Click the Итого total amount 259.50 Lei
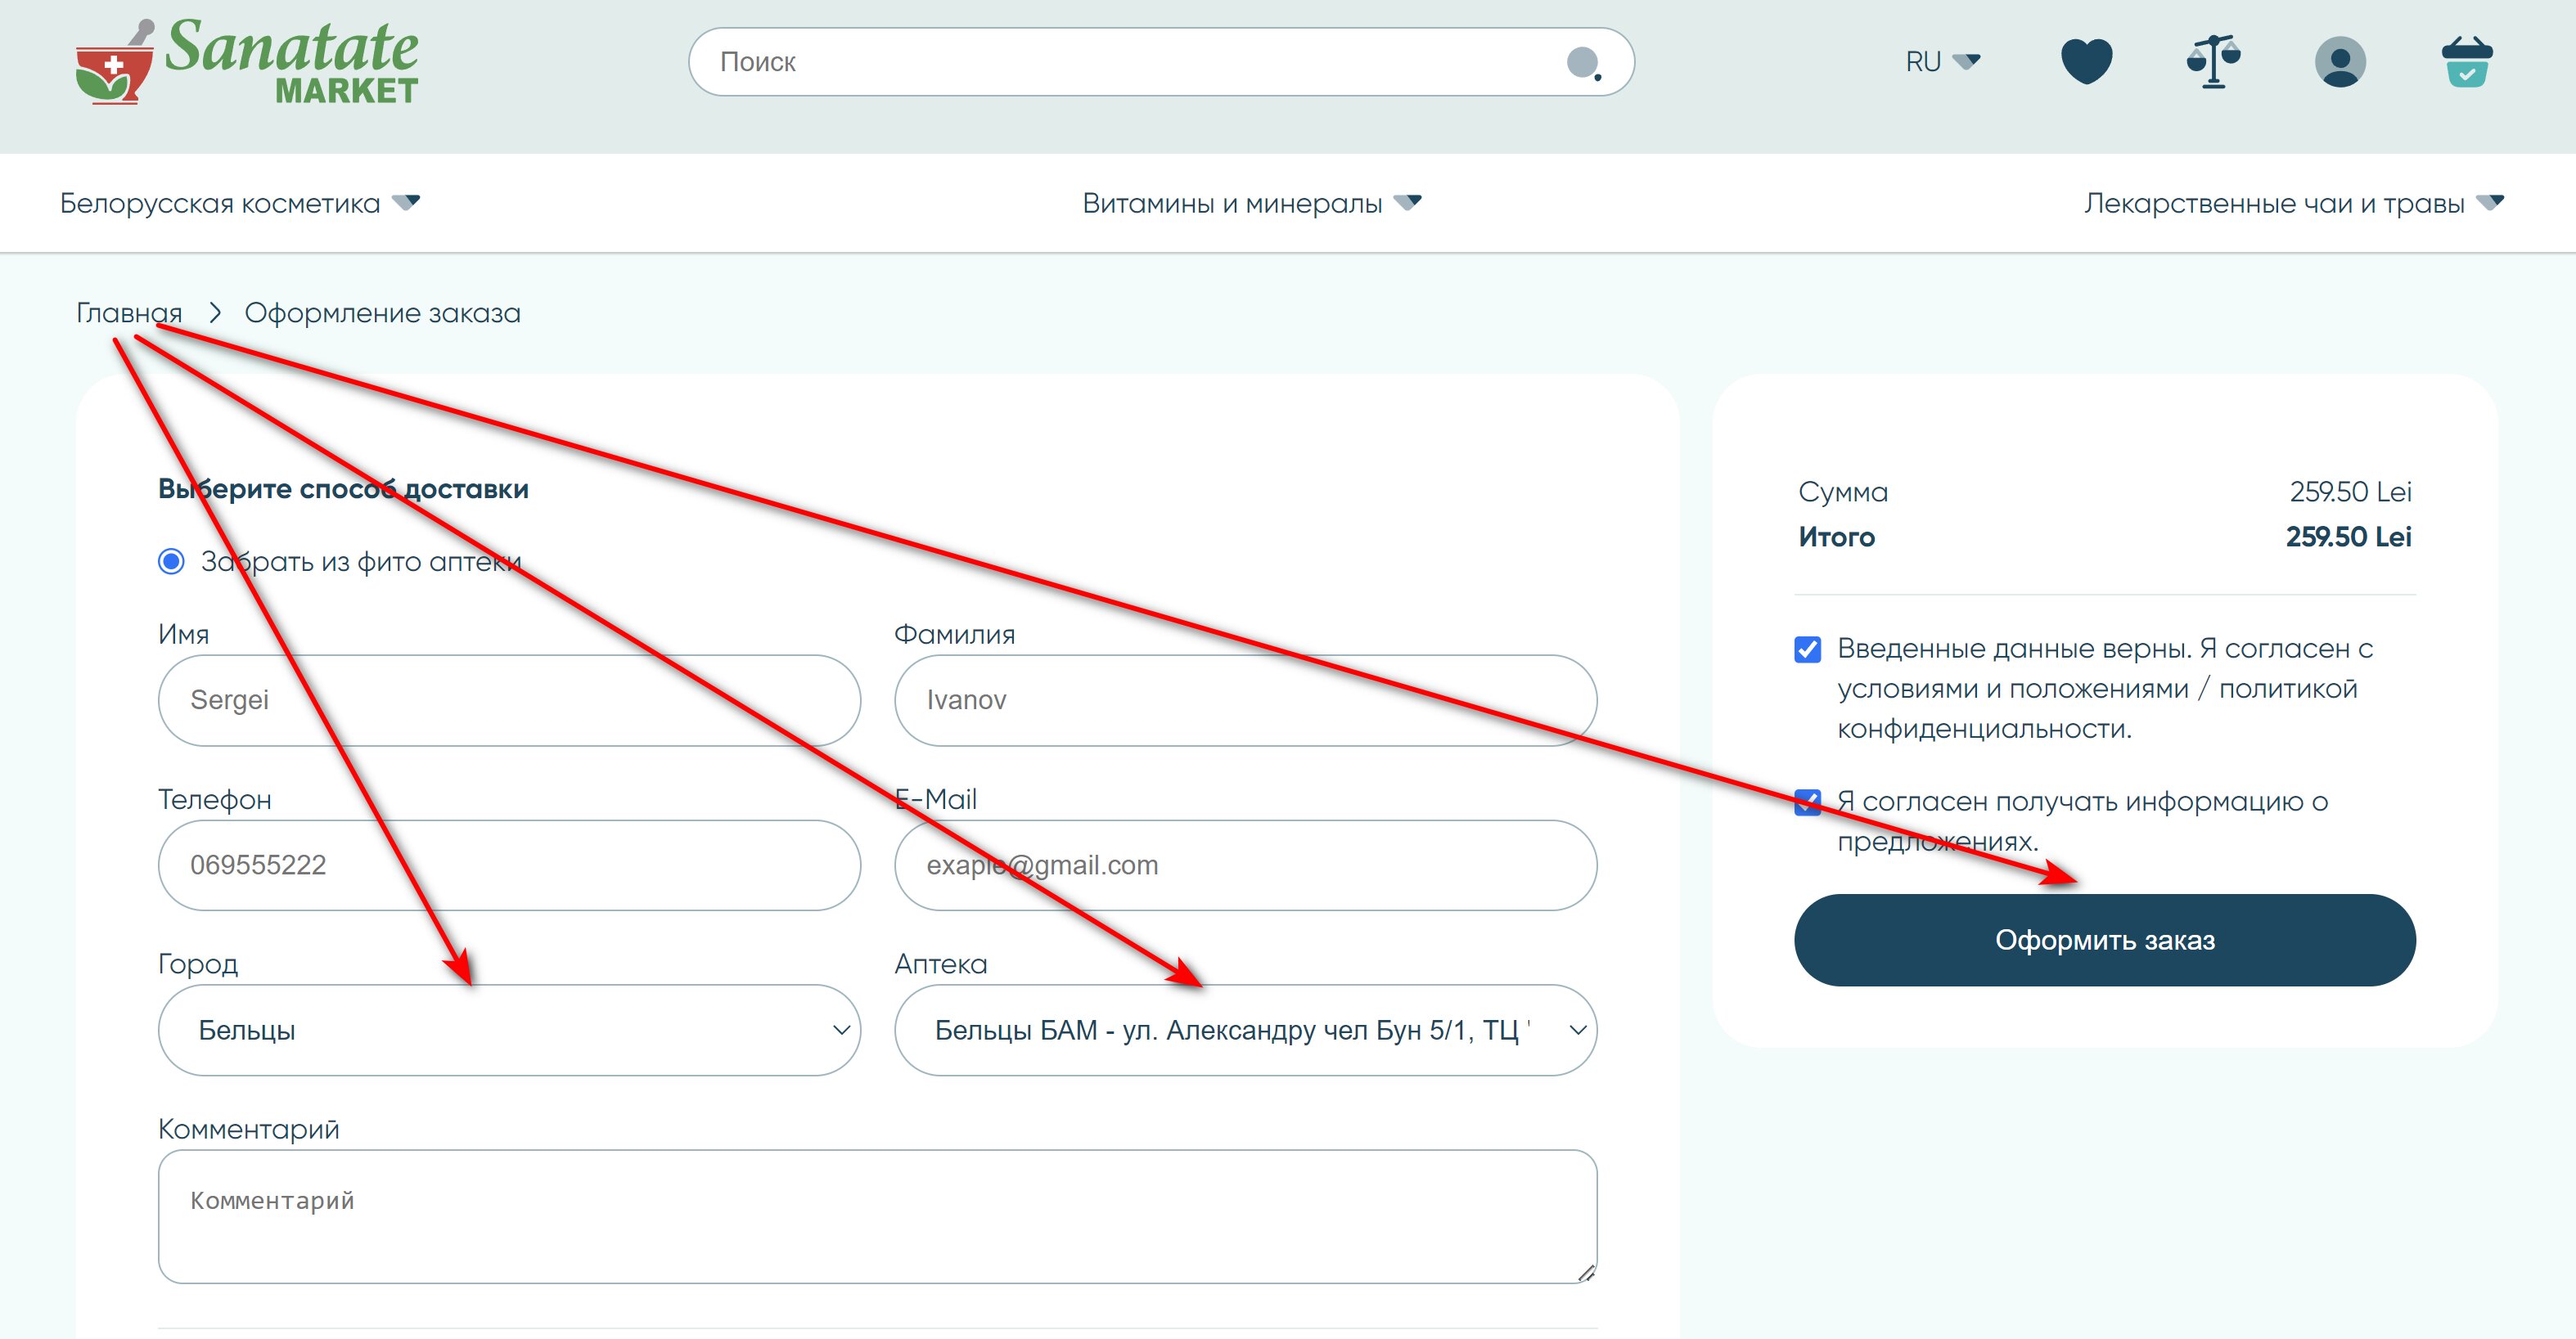The height and width of the screenshot is (1339, 2576). [2348, 537]
